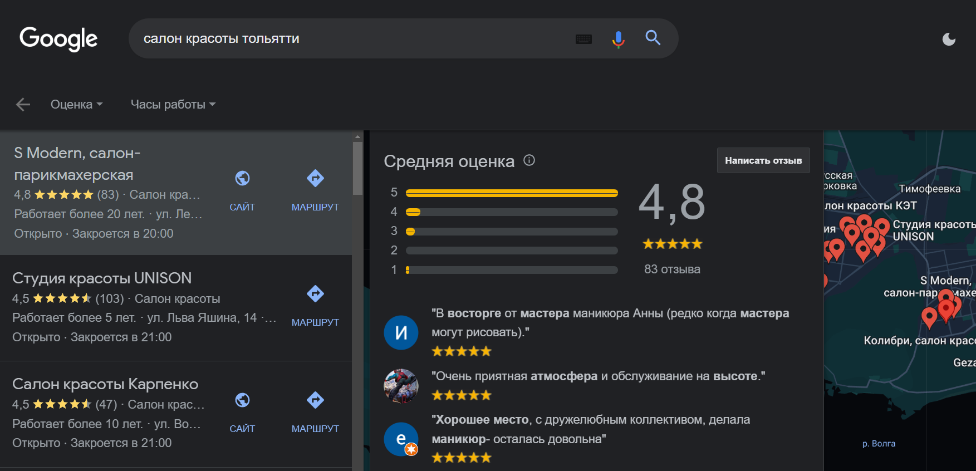Expand the Оценка filter dropdown
The image size is (976, 471).
77,104
